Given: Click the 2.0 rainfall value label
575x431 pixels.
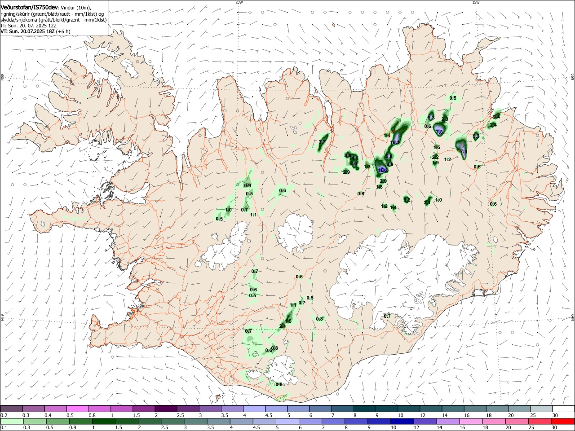Looking at the screenshot, I should [445, 119].
